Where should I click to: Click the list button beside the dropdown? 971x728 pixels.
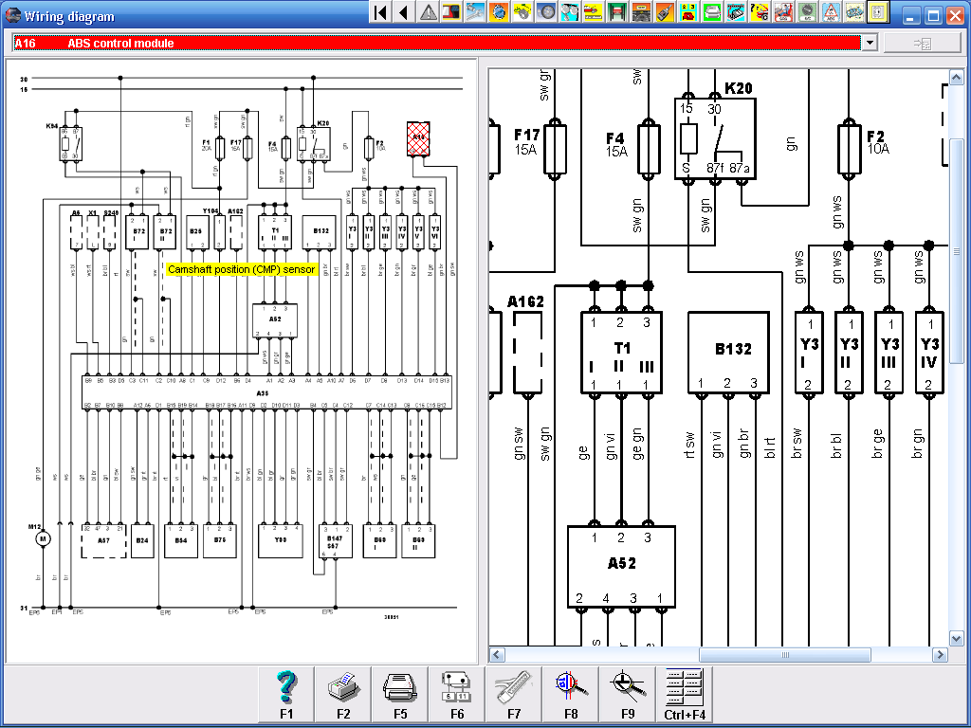[x=922, y=43]
